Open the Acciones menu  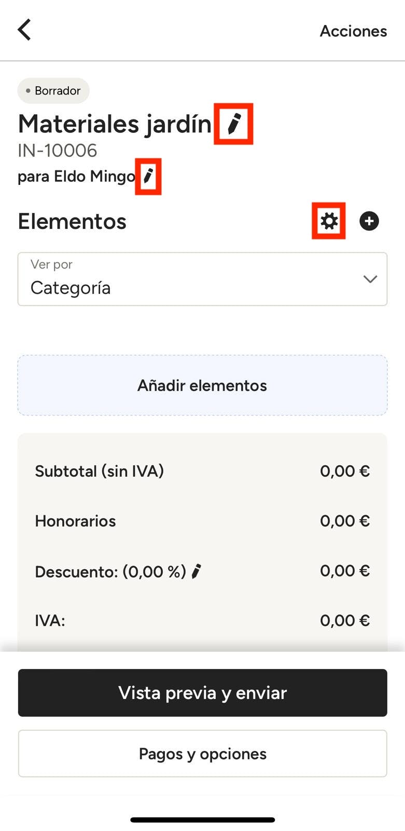(x=353, y=31)
